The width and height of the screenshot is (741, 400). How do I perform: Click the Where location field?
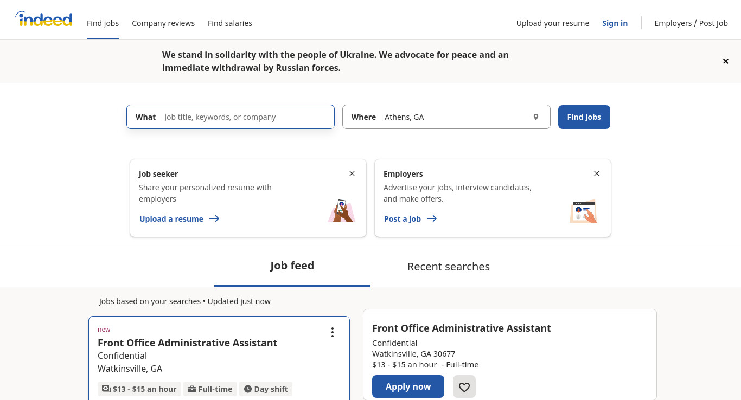coord(446,117)
